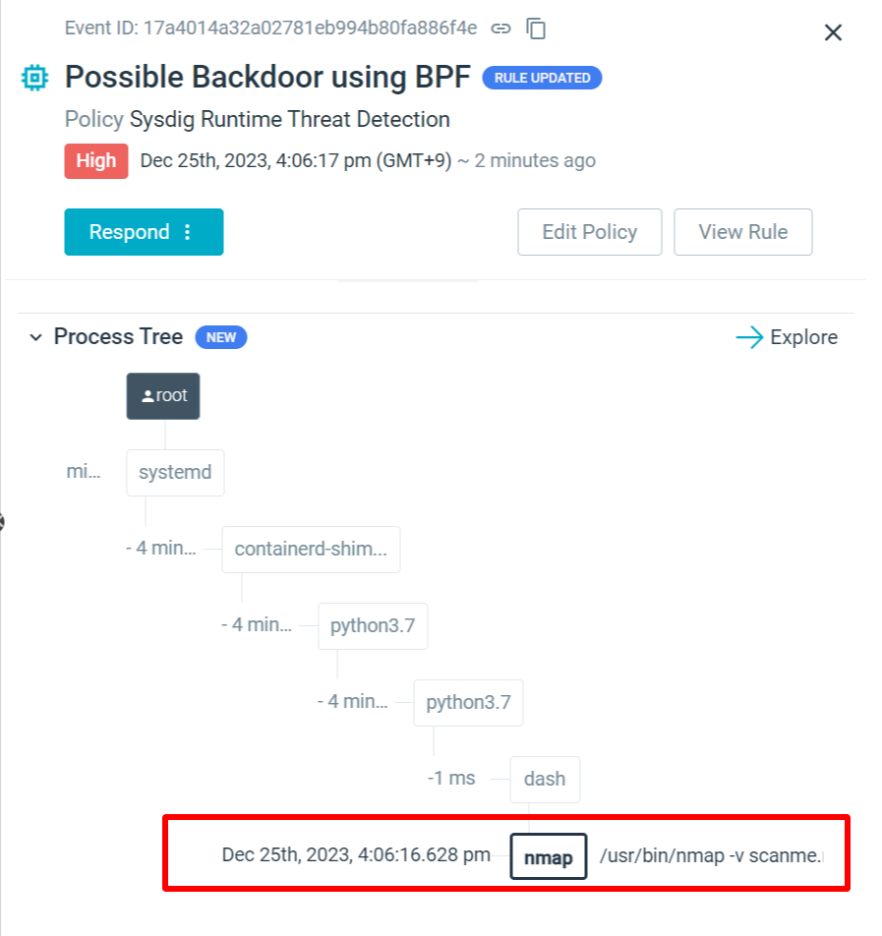
Task: Click the NEW badge beside Process Tree
Action: click(x=220, y=337)
